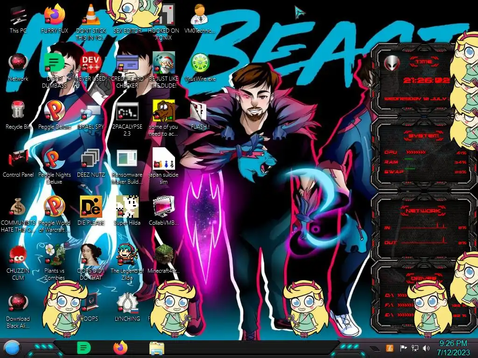Open the CollabVMB... monitor icon
Viewport: 478px width, 358px height.
164,211
